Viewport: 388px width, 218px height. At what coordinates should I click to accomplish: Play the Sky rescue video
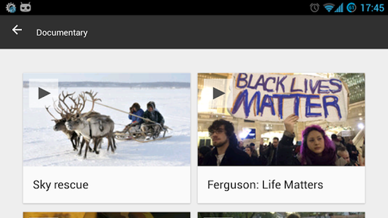coord(44,93)
